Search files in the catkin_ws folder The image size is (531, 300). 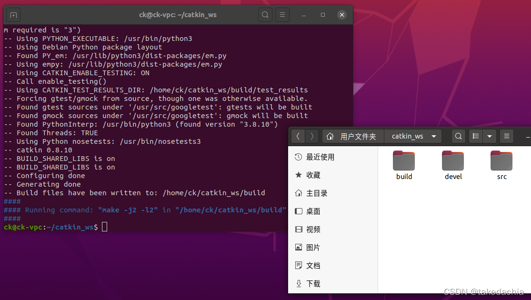(458, 136)
